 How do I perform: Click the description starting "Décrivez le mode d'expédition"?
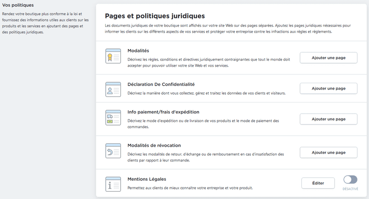point(203,124)
